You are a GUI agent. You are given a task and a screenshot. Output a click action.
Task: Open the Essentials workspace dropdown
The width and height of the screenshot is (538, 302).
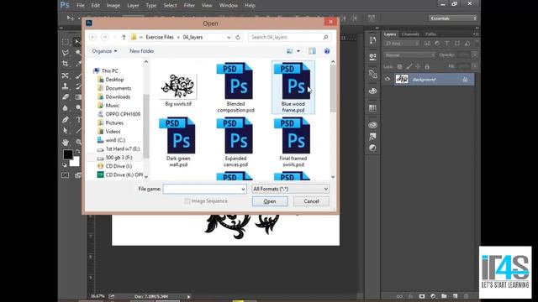pyautogui.click(x=452, y=18)
